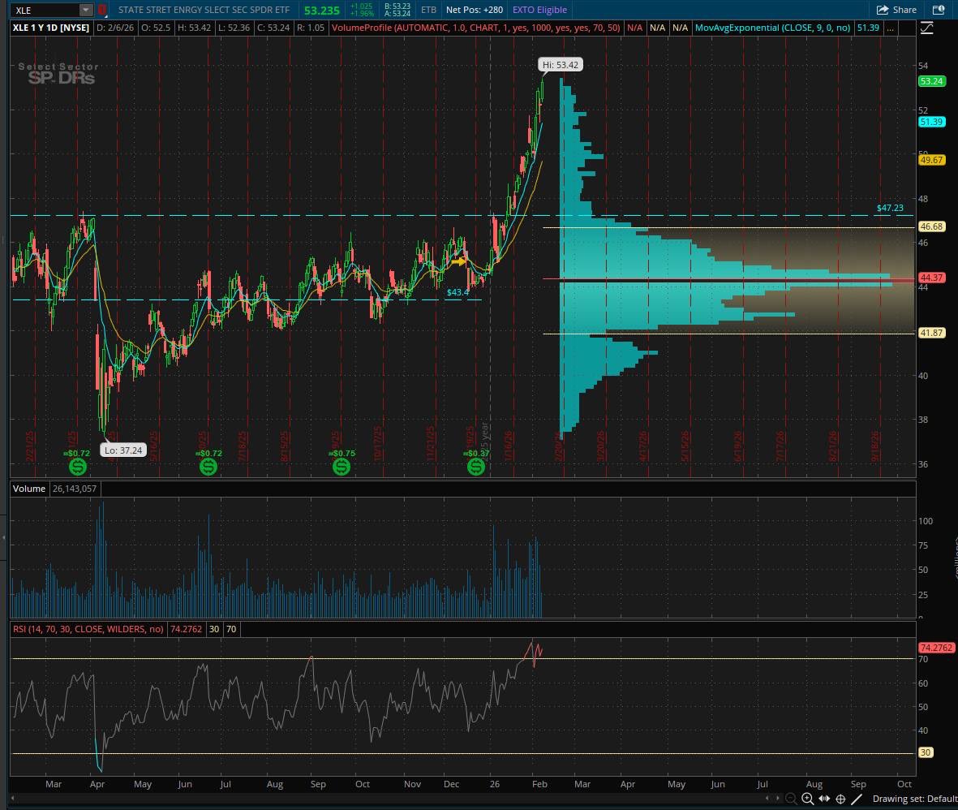958x810 pixels.
Task: Click the XLE symbol input field
Action: (45, 10)
